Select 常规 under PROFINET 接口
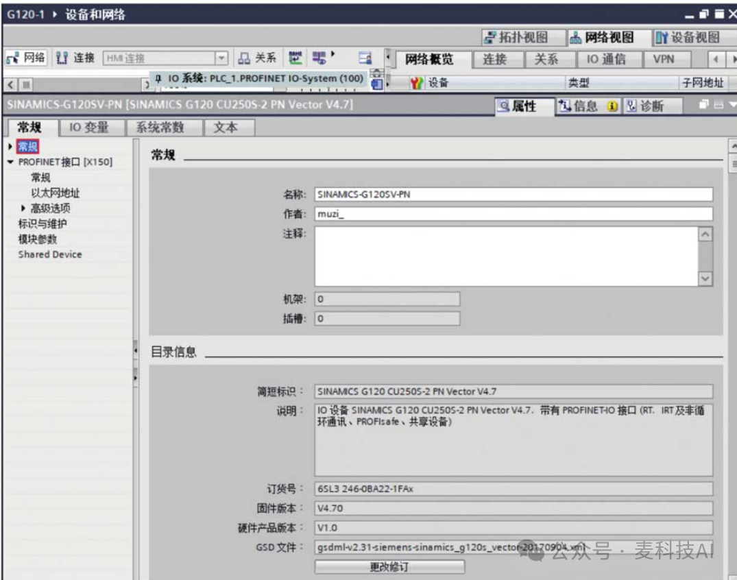Image resolution: width=737 pixels, height=580 pixels. [x=40, y=178]
